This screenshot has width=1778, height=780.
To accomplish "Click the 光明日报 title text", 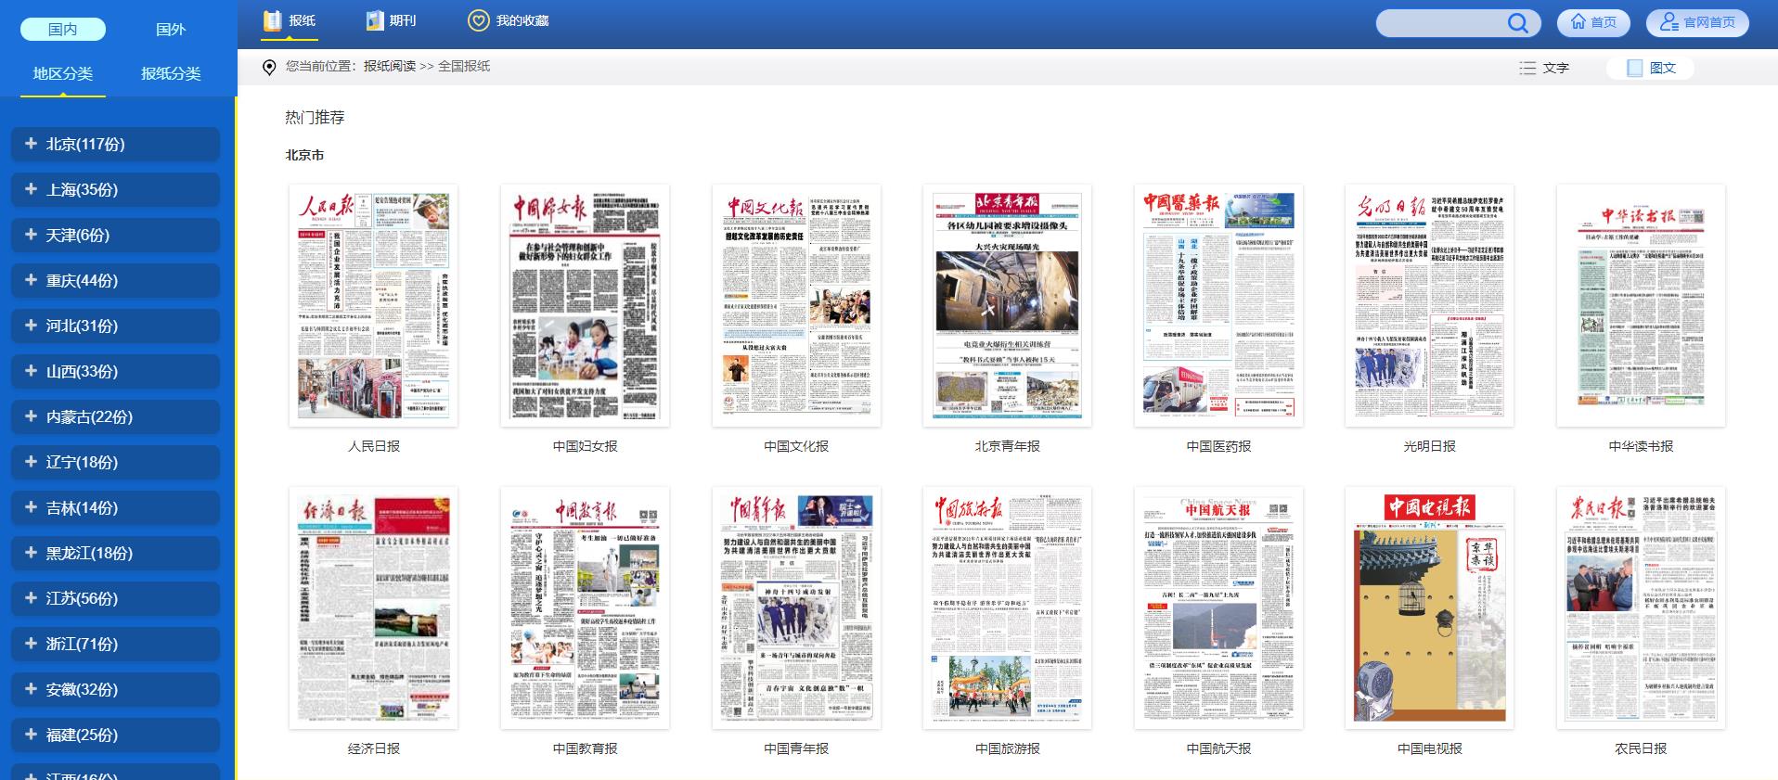I will pyautogui.click(x=1429, y=446).
